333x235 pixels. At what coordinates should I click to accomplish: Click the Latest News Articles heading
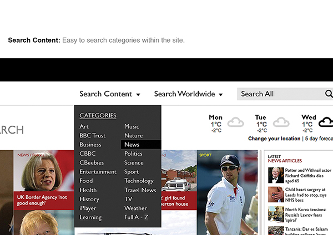(x=285, y=159)
